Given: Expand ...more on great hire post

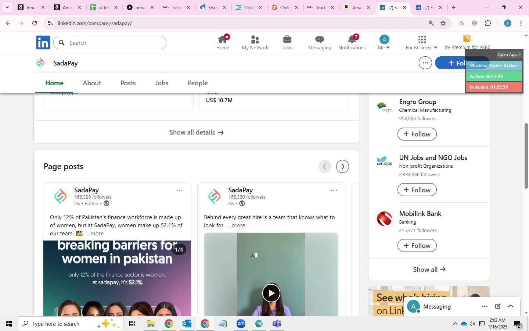Looking at the screenshot, I should (237, 225).
